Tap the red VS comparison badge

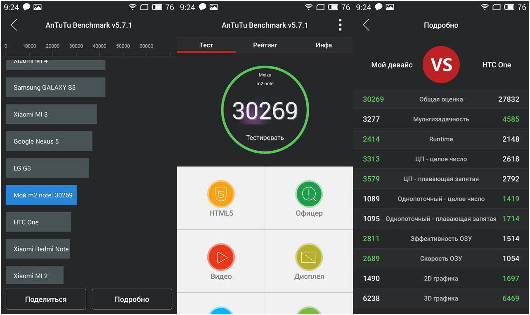[x=441, y=65]
